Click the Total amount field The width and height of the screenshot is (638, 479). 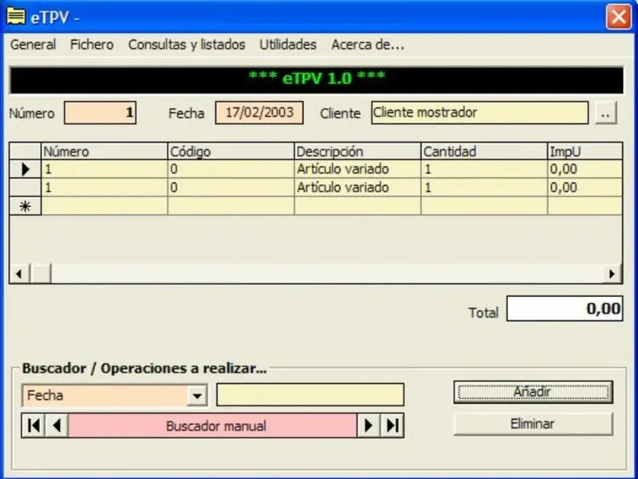565,309
